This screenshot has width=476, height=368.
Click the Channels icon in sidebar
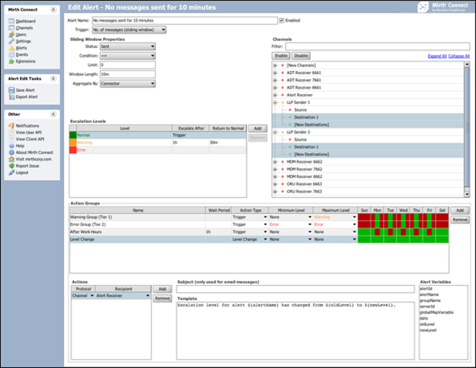(11, 28)
